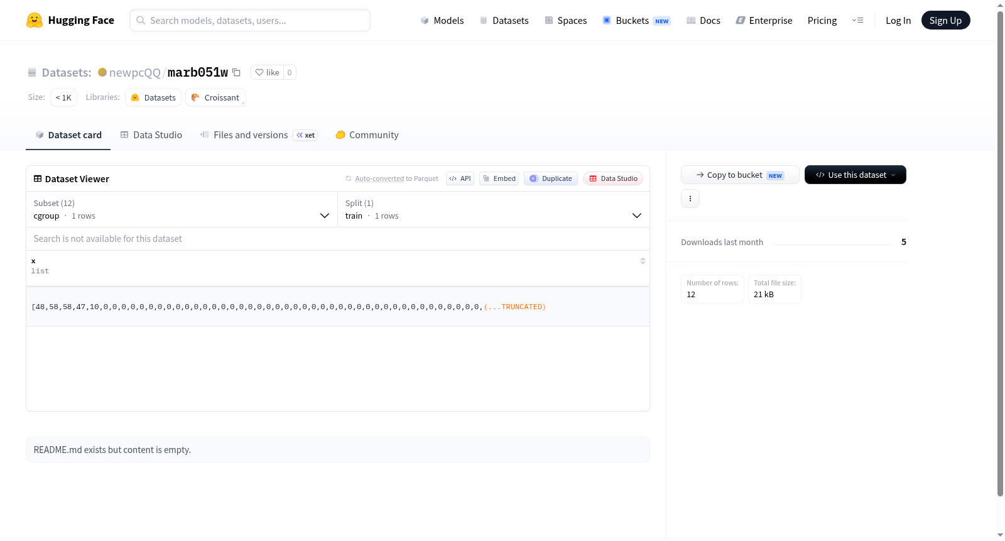Click the red Data Studio button
The image size is (1005, 541).
[613, 178]
